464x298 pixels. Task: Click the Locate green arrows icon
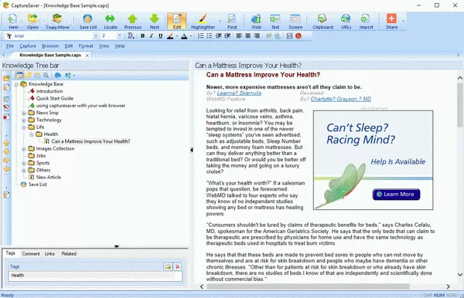tap(110, 22)
